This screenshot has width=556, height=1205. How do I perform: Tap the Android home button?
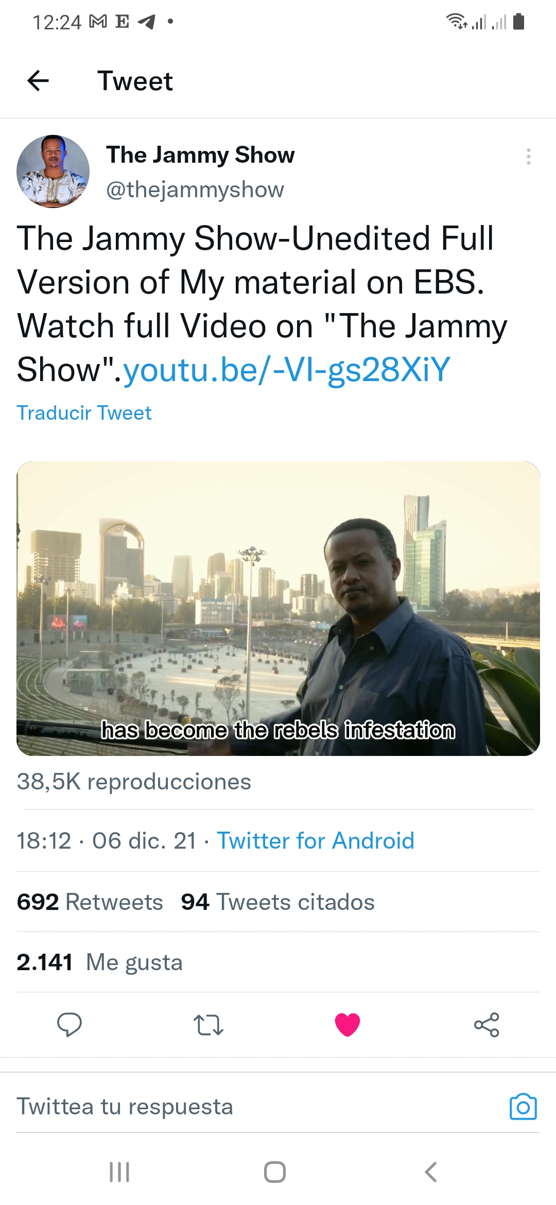pos(275,1172)
